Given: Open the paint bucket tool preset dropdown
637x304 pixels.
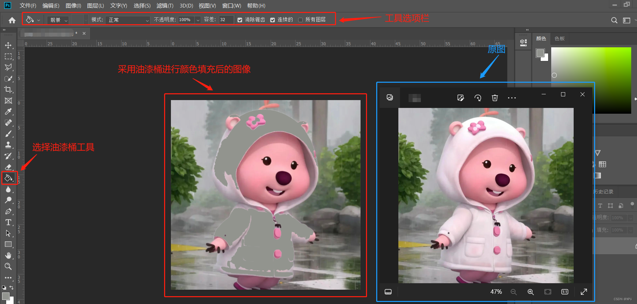Looking at the screenshot, I should click(x=38, y=20).
